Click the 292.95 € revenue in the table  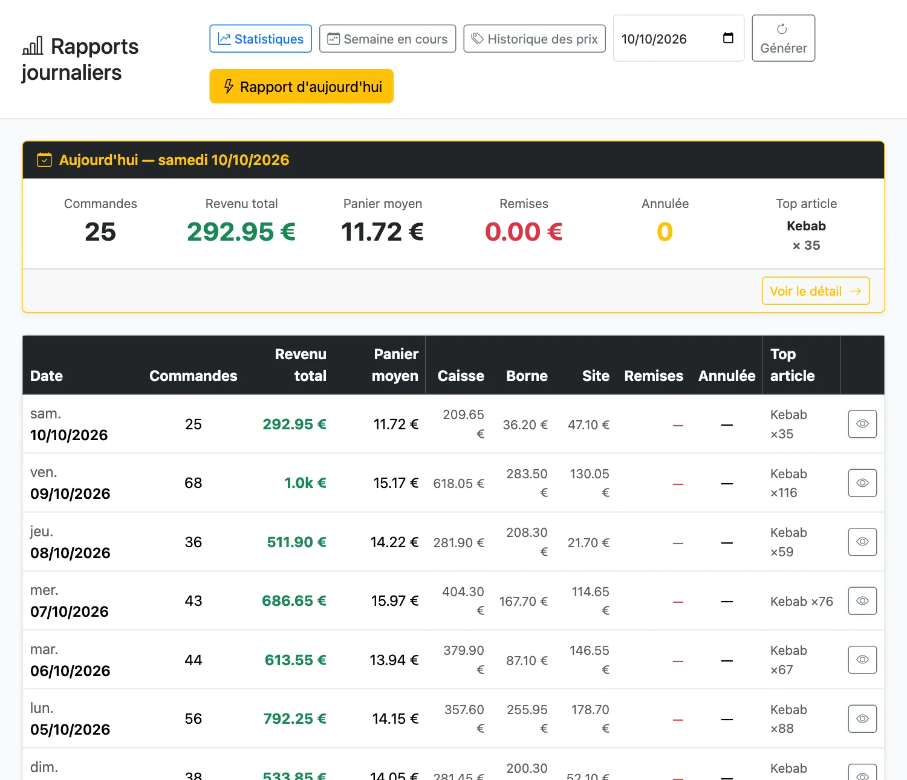pyautogui.click(x=294, y=424)
